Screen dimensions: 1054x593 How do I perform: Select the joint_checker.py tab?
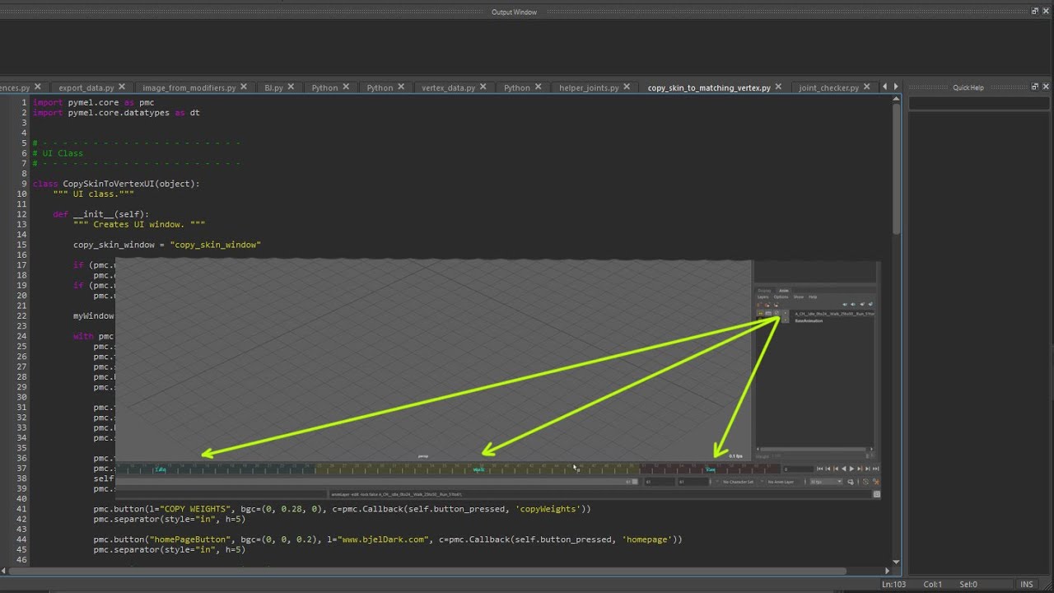(x=828, y=87)
